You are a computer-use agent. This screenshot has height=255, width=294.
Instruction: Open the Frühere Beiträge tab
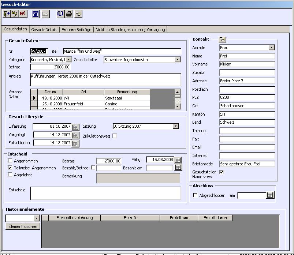[77, 30]
